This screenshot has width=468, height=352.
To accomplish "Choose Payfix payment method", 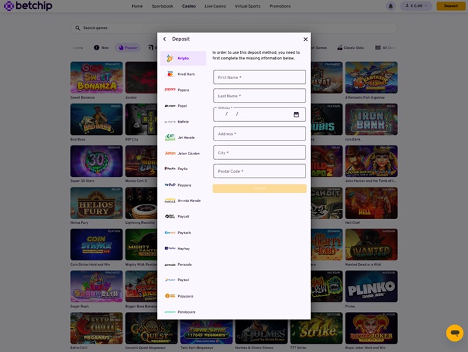I will tap(183, 169).
